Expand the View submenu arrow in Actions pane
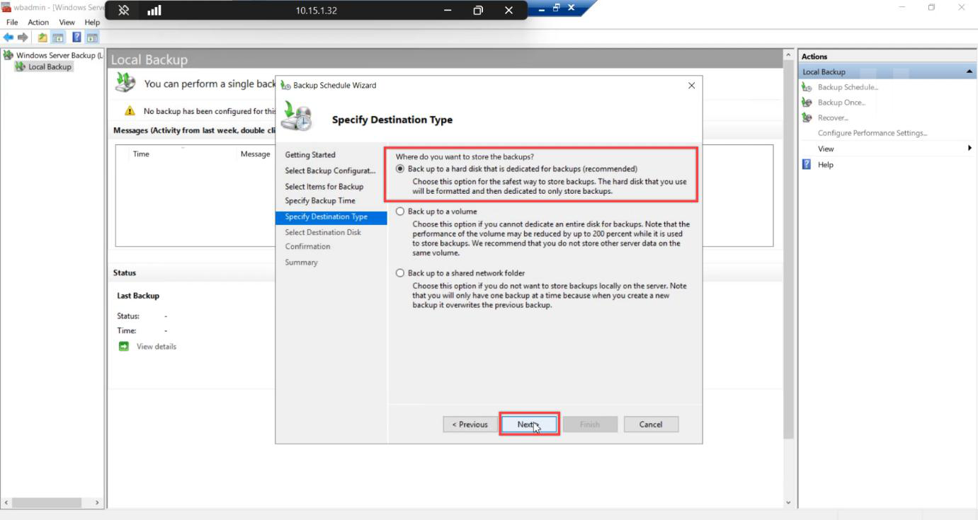This screenshot has height=520, width=978. click(970, 149)
